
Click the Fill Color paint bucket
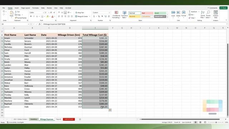click(x=48, y=16)
